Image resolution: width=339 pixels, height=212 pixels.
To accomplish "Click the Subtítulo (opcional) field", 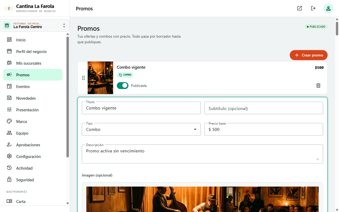I will tap(264, 108).
